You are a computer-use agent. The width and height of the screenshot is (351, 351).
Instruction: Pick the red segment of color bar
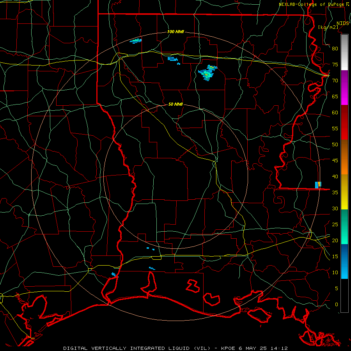click(x=344, y=122)
